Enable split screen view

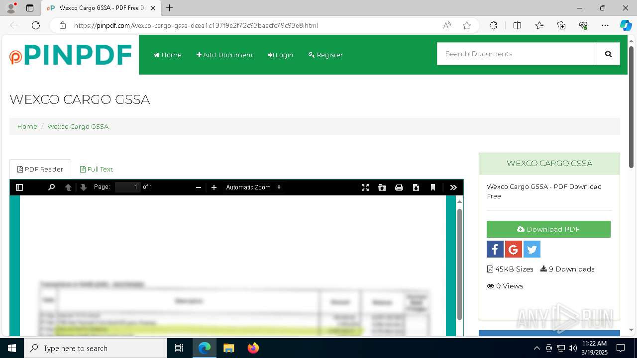(x=517, y=25)
